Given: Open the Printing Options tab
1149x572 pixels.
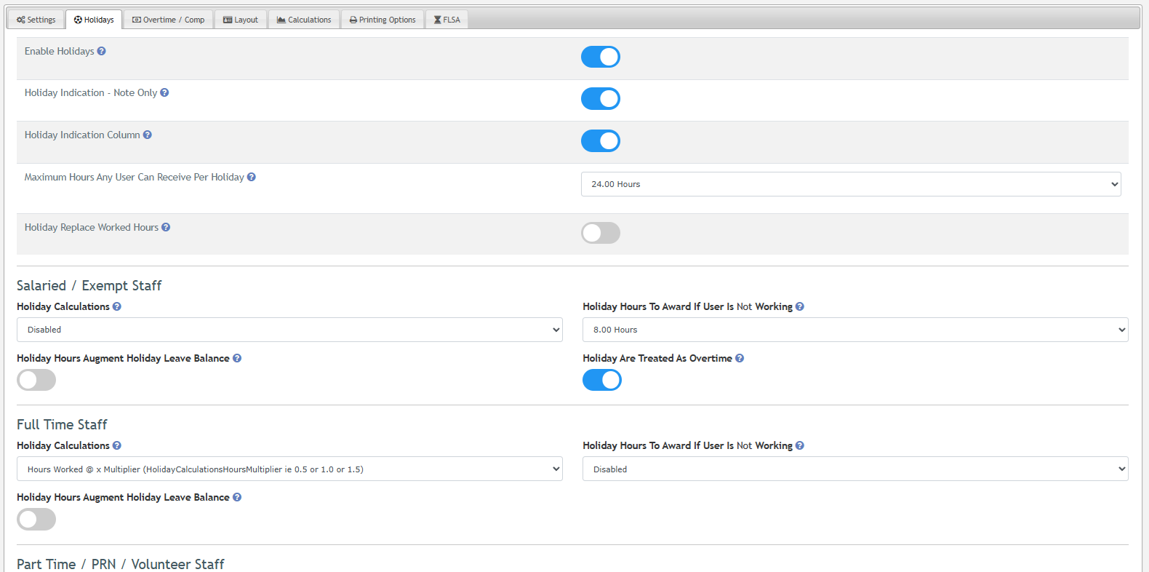Looking at the screenshot, I should click(383, 20).
